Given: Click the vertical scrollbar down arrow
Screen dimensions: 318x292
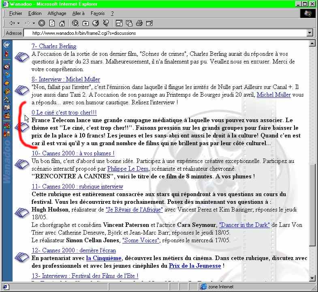Looking at the screenshot, I should (x=312, y=278).
